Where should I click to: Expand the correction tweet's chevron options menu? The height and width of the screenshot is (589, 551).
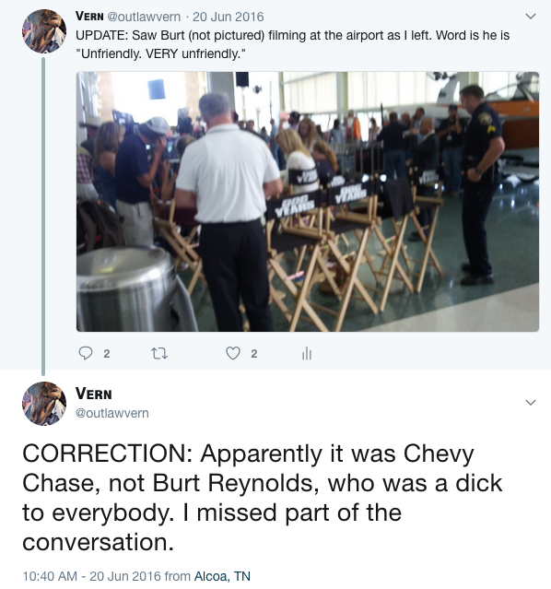(531, 402)
